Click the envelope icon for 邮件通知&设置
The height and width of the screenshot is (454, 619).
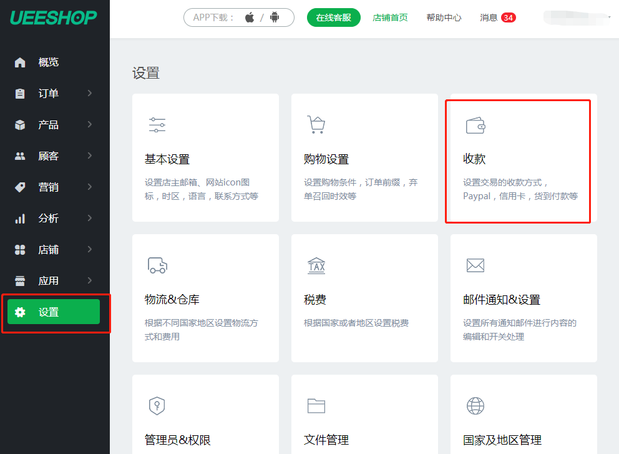click(x=475, y=265)
